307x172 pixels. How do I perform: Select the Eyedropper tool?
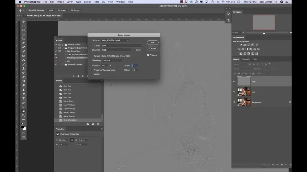(23, 43)
